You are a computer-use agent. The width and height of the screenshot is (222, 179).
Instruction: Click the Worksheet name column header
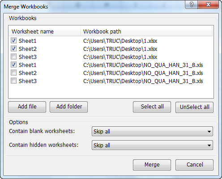(44, 31)
